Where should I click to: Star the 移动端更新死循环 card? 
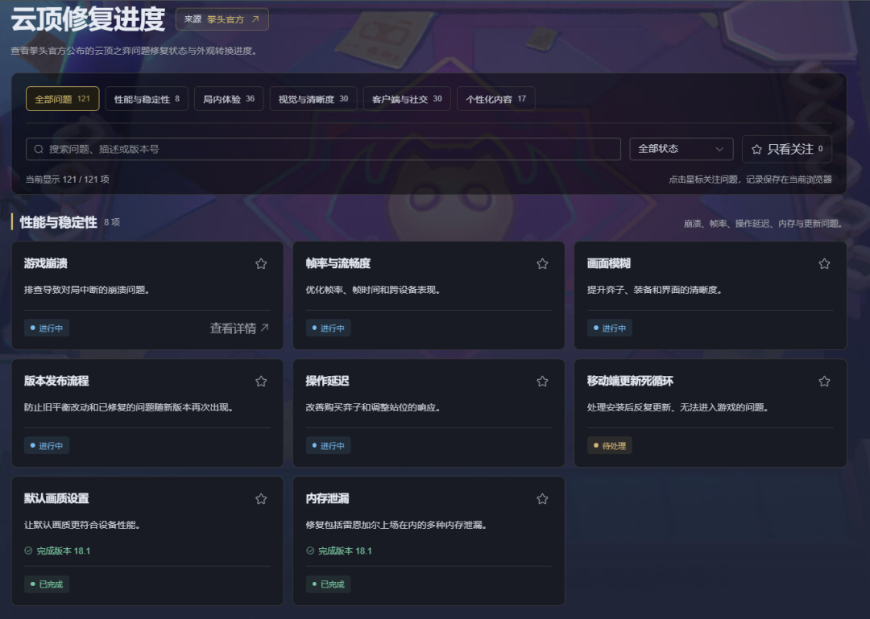(x=825, y=382)
